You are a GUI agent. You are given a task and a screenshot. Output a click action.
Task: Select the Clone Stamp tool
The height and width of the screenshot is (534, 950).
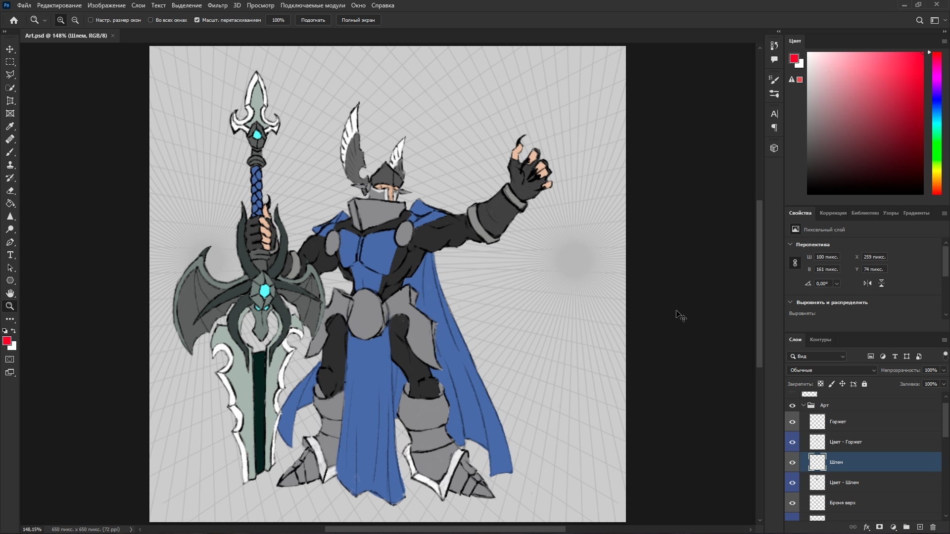(10, 165)
